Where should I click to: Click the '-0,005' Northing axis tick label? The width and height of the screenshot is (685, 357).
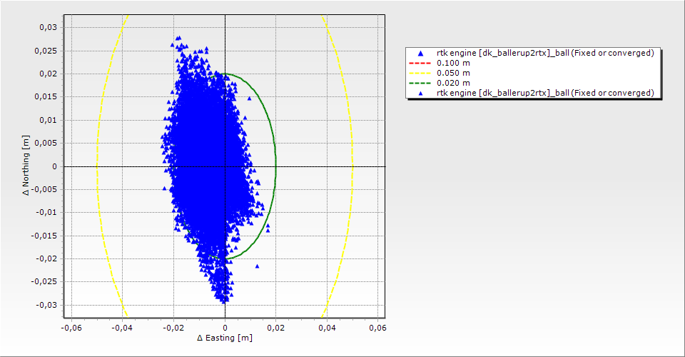point(44,189)
